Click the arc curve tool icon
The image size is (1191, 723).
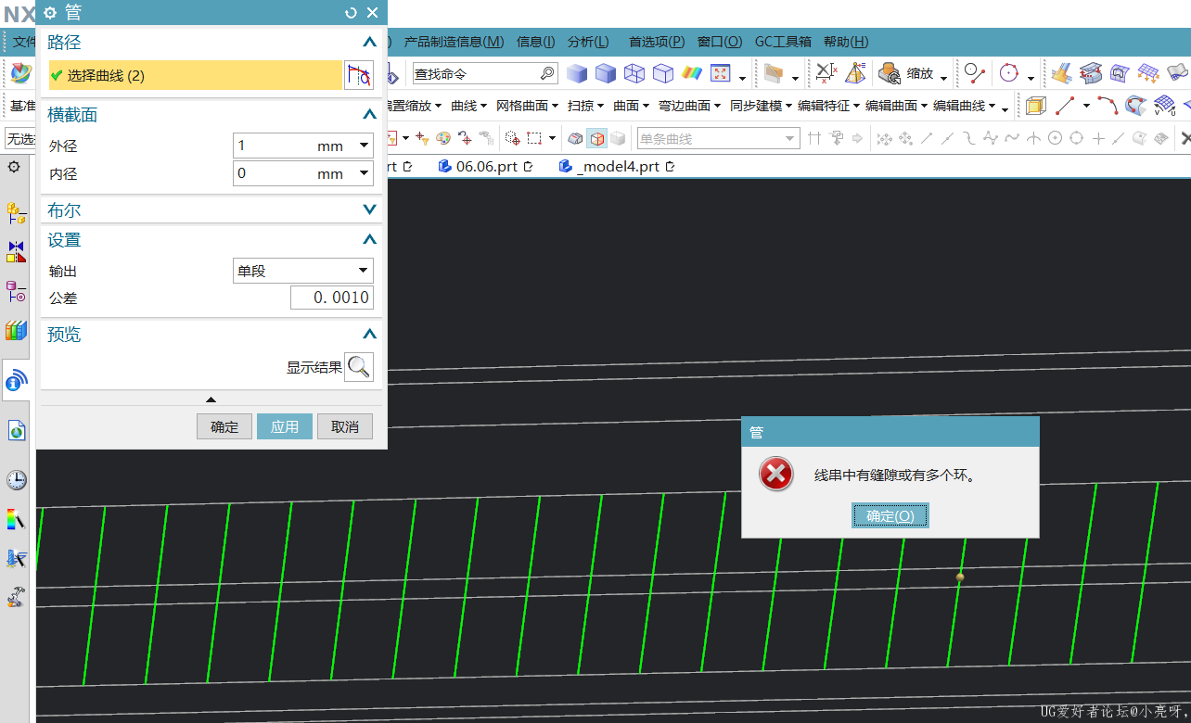pos(1108,106)
